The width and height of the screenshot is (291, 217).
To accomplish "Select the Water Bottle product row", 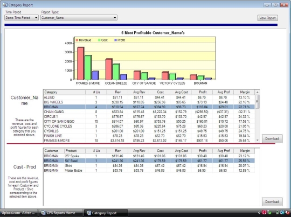I will [149, 171].
